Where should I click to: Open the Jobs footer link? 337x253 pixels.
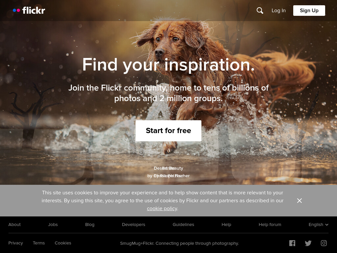53,225
